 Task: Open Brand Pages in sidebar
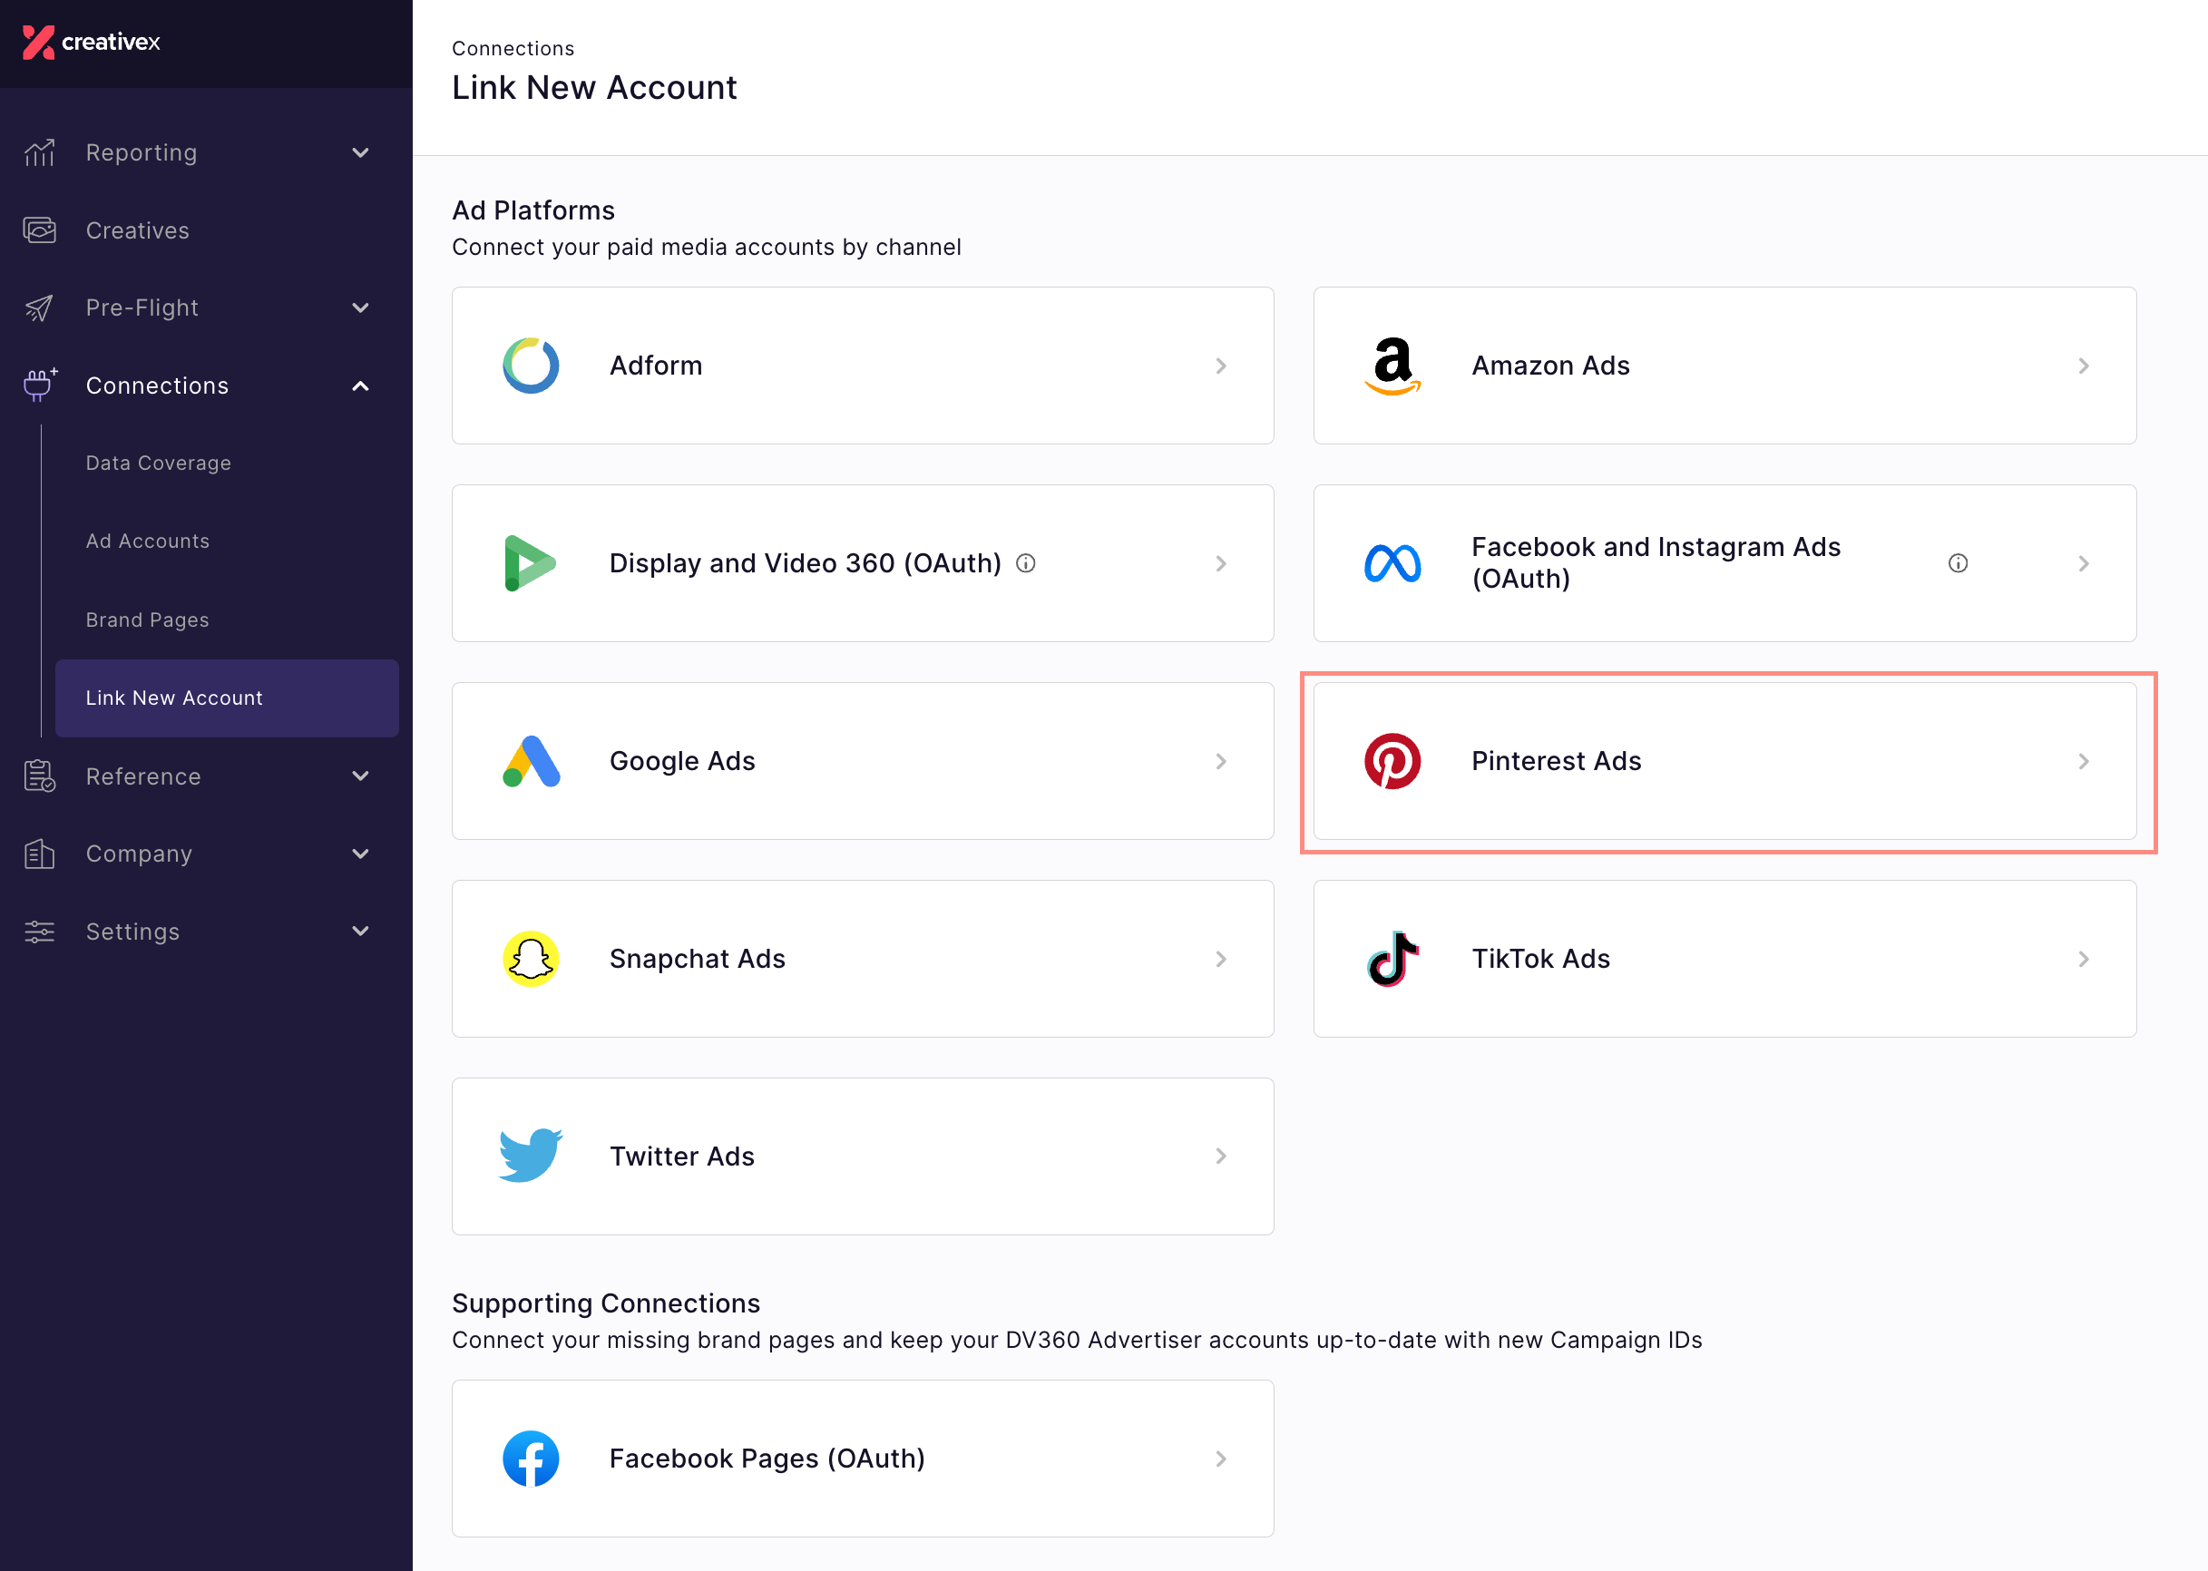pos(147,620)
